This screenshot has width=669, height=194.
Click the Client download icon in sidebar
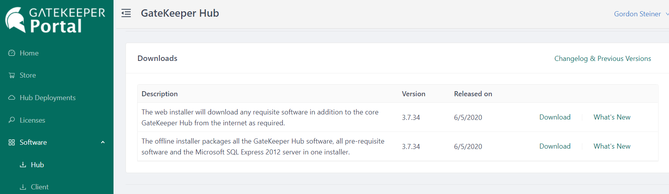pos(23,187)
